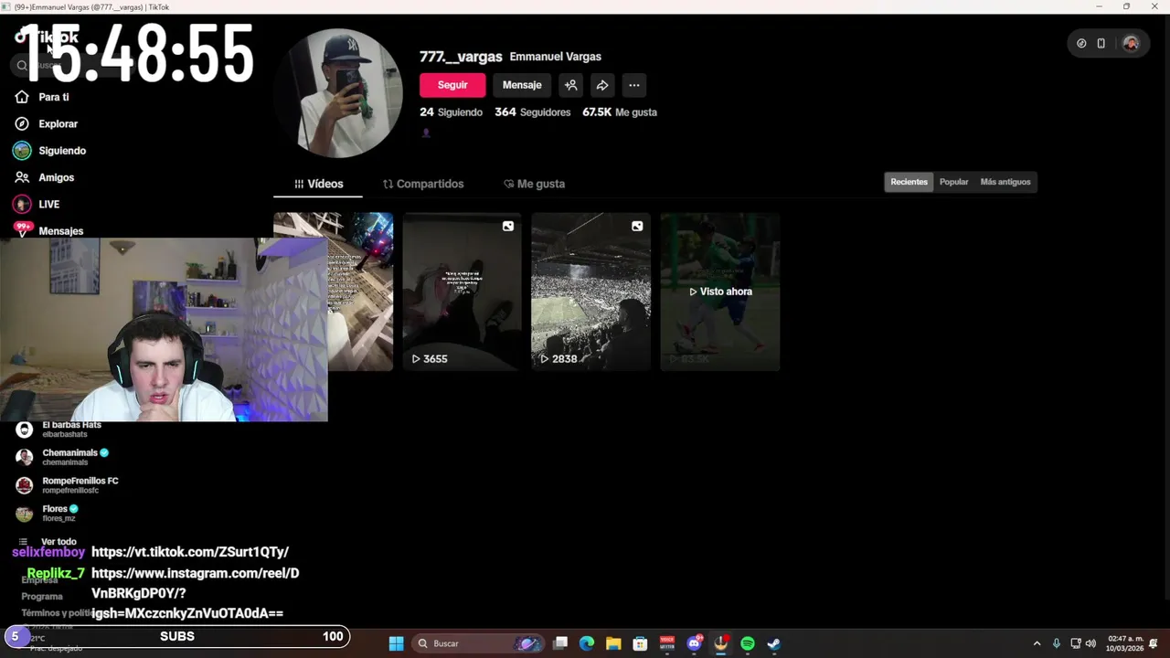Click the taskbar Buscar search box
The width and height of the screenshot is (1170, 658).
click(478, 643)
